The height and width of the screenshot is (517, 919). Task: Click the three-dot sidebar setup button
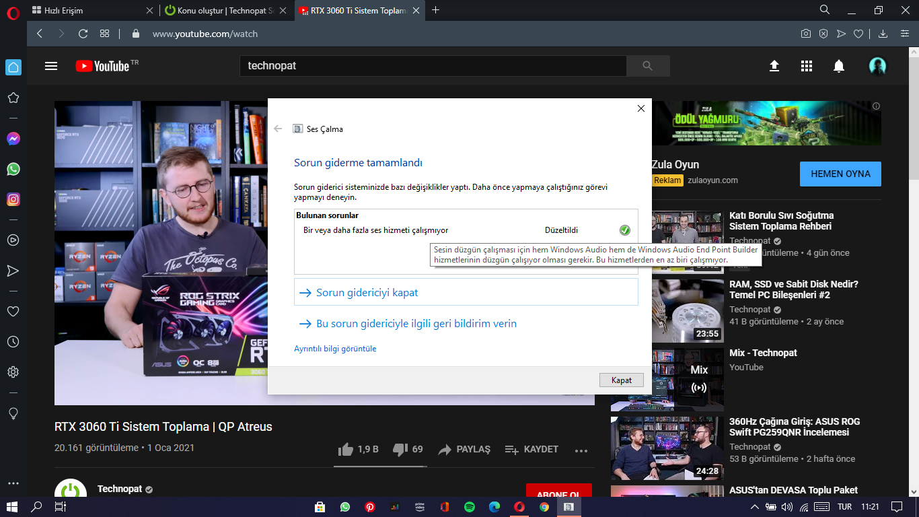coord(13,483)
